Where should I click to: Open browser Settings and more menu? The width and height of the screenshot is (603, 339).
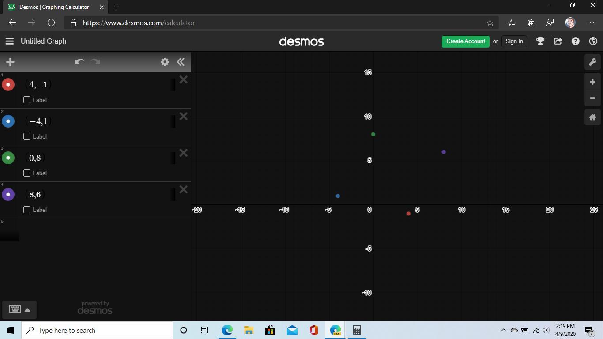tap(591, 23)
